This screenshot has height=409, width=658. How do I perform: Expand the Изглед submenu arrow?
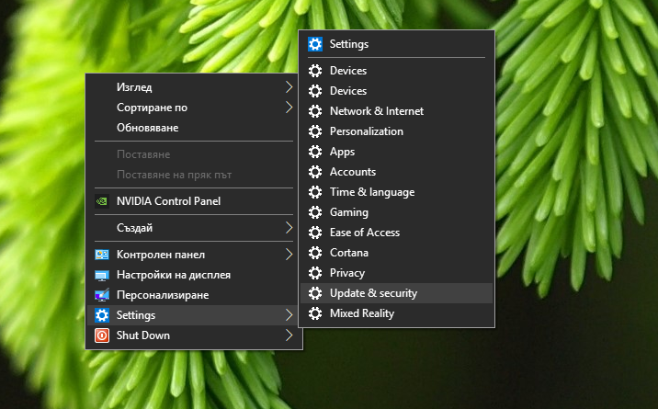click(289, 87)
